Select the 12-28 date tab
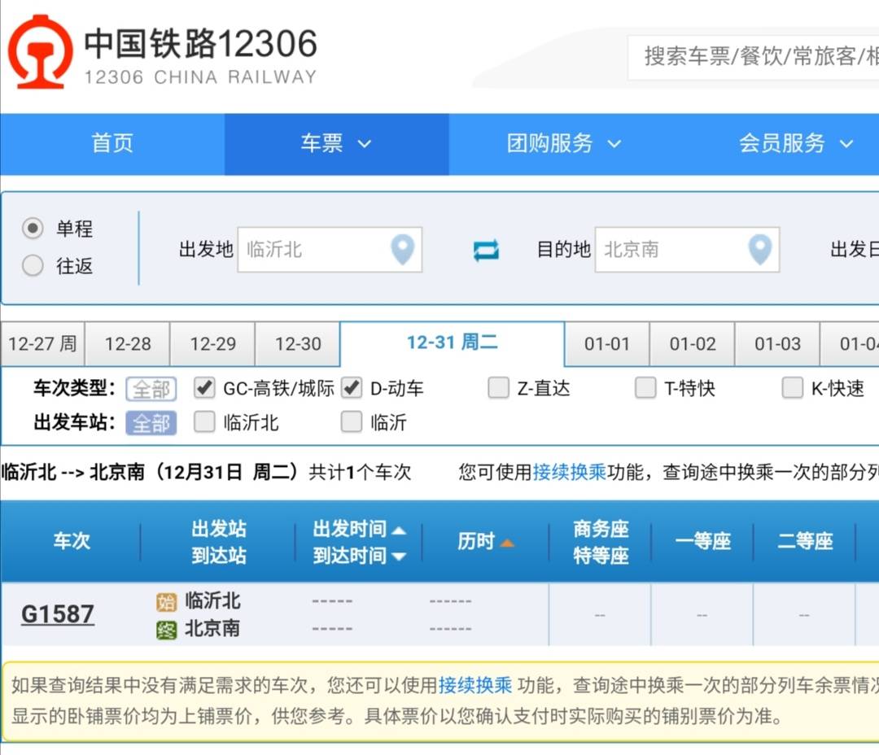The image size is (879, 755). click(128, 343)
